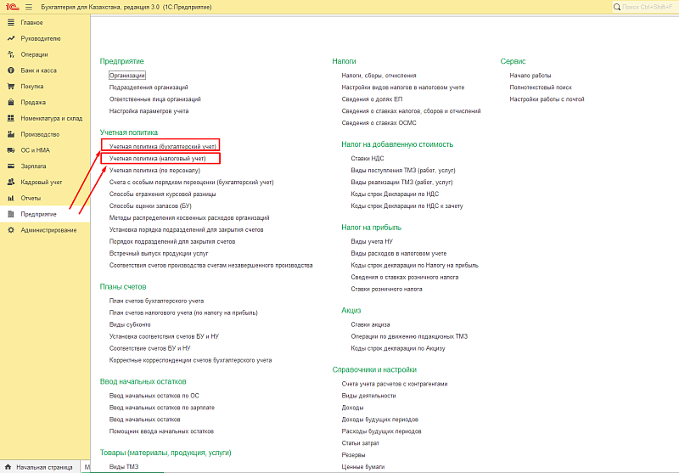The image size is (679, 473).
Task: Open the hamburger main menu
Action: click(28, 6)
